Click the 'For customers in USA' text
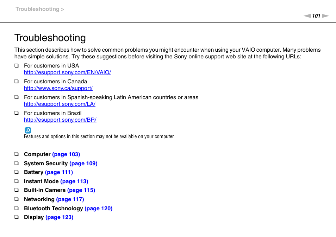The width and height of the screenshot is (336, 237). (x=51, y=66)
